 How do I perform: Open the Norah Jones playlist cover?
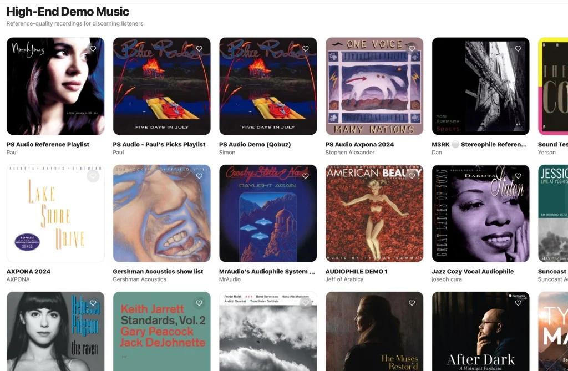tap(55, 86)
